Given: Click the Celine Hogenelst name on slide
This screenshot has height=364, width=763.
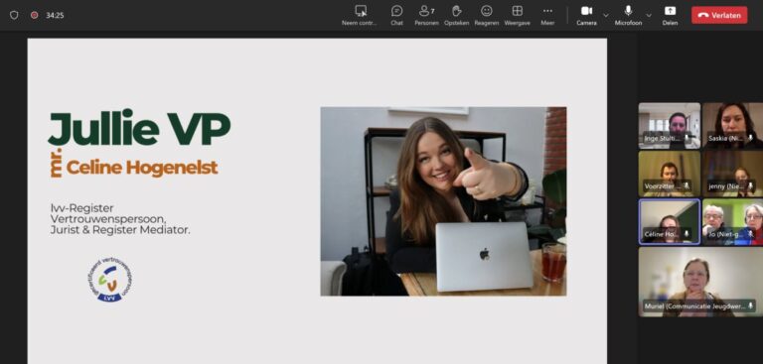Looking at the screenshot, I should pos(142,168).
